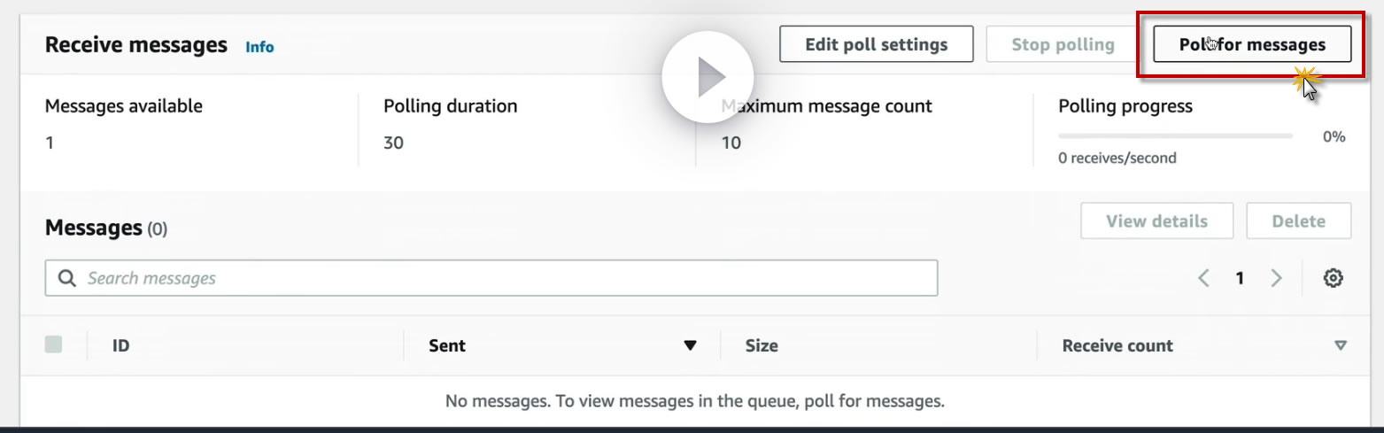Click the search magnifier icon

click(66, 278)
